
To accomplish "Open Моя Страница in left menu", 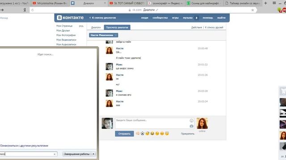I will 64,26.
